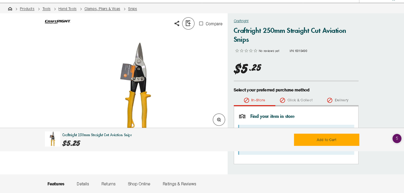Click the home icon in breadcrumb
The width and height of the screenshot is (404, 193).
click(10, 9)
